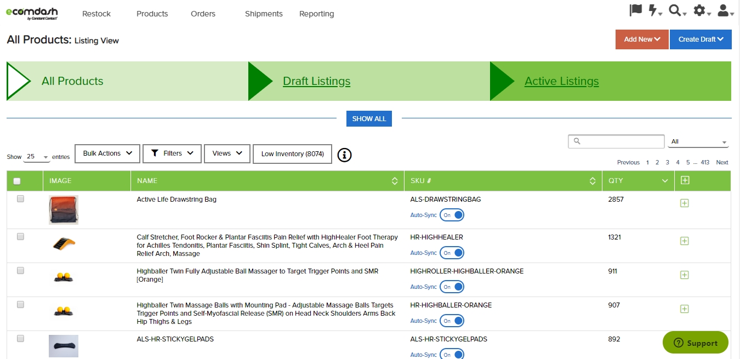Click the green plus icon in table header
Screen dimensions: 740x359
[684, 180]
